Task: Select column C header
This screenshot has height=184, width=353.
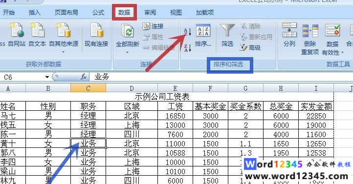Action: click(x=88, y=88)
